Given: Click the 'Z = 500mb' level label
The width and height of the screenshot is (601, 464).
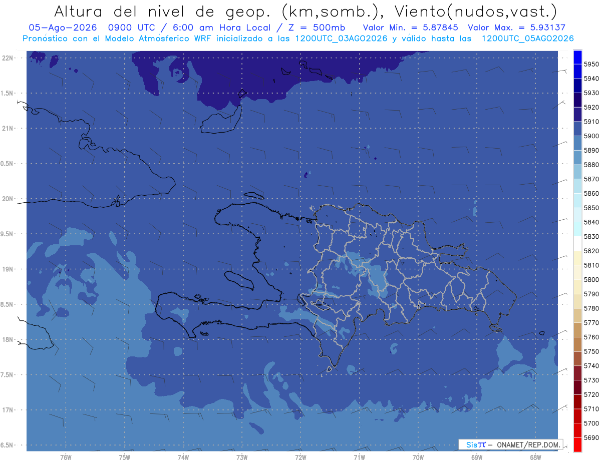Looking at the screenshot, I should (314, 28).
